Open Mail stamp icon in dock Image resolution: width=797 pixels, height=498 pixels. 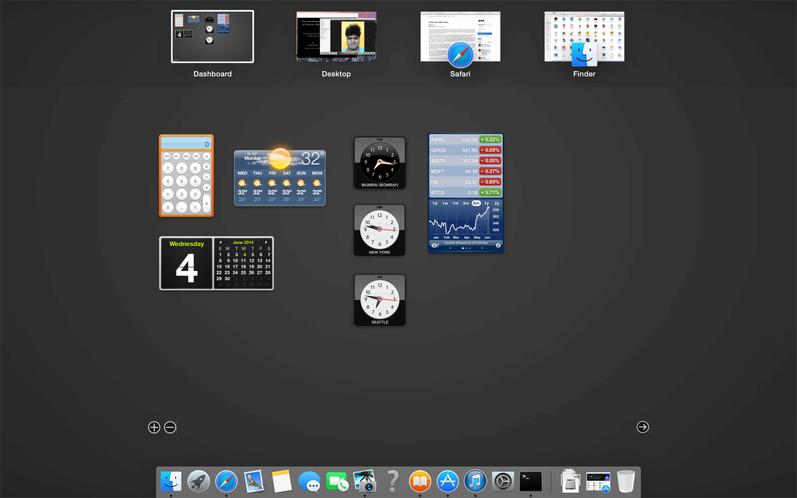(254, 481)
